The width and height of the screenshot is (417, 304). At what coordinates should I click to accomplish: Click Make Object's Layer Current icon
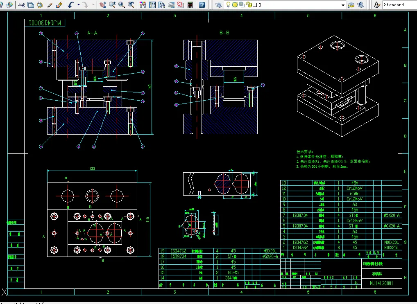(351, 5)
